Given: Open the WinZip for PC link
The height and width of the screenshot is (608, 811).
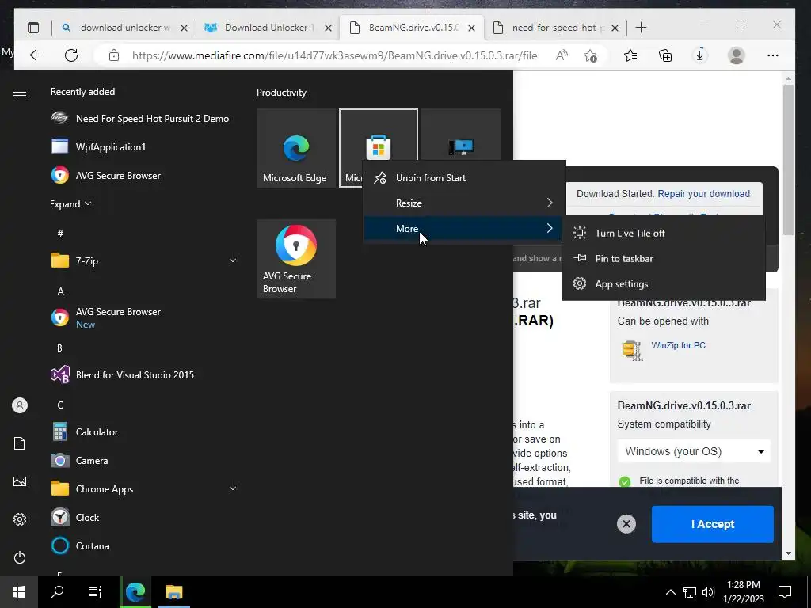Looking at the screenshot, I should 678,345.
